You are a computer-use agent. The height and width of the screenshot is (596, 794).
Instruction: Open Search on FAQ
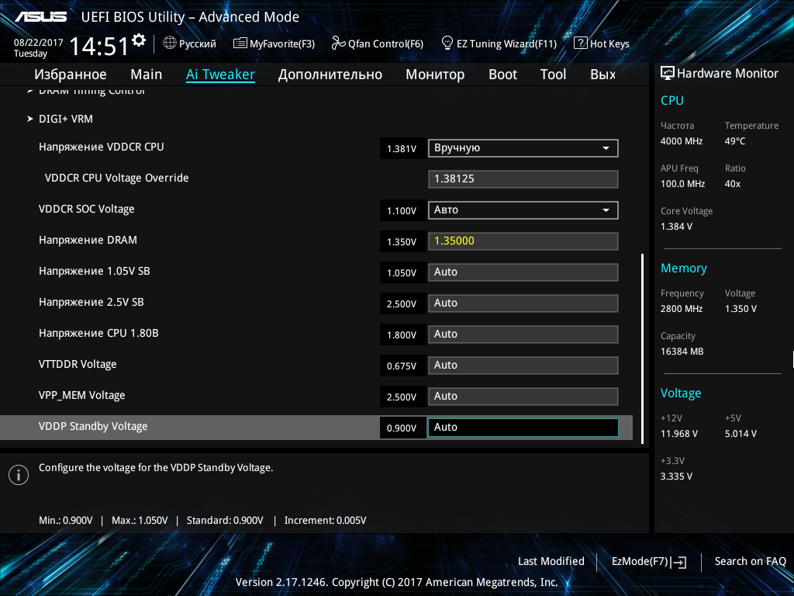point(750,562)
